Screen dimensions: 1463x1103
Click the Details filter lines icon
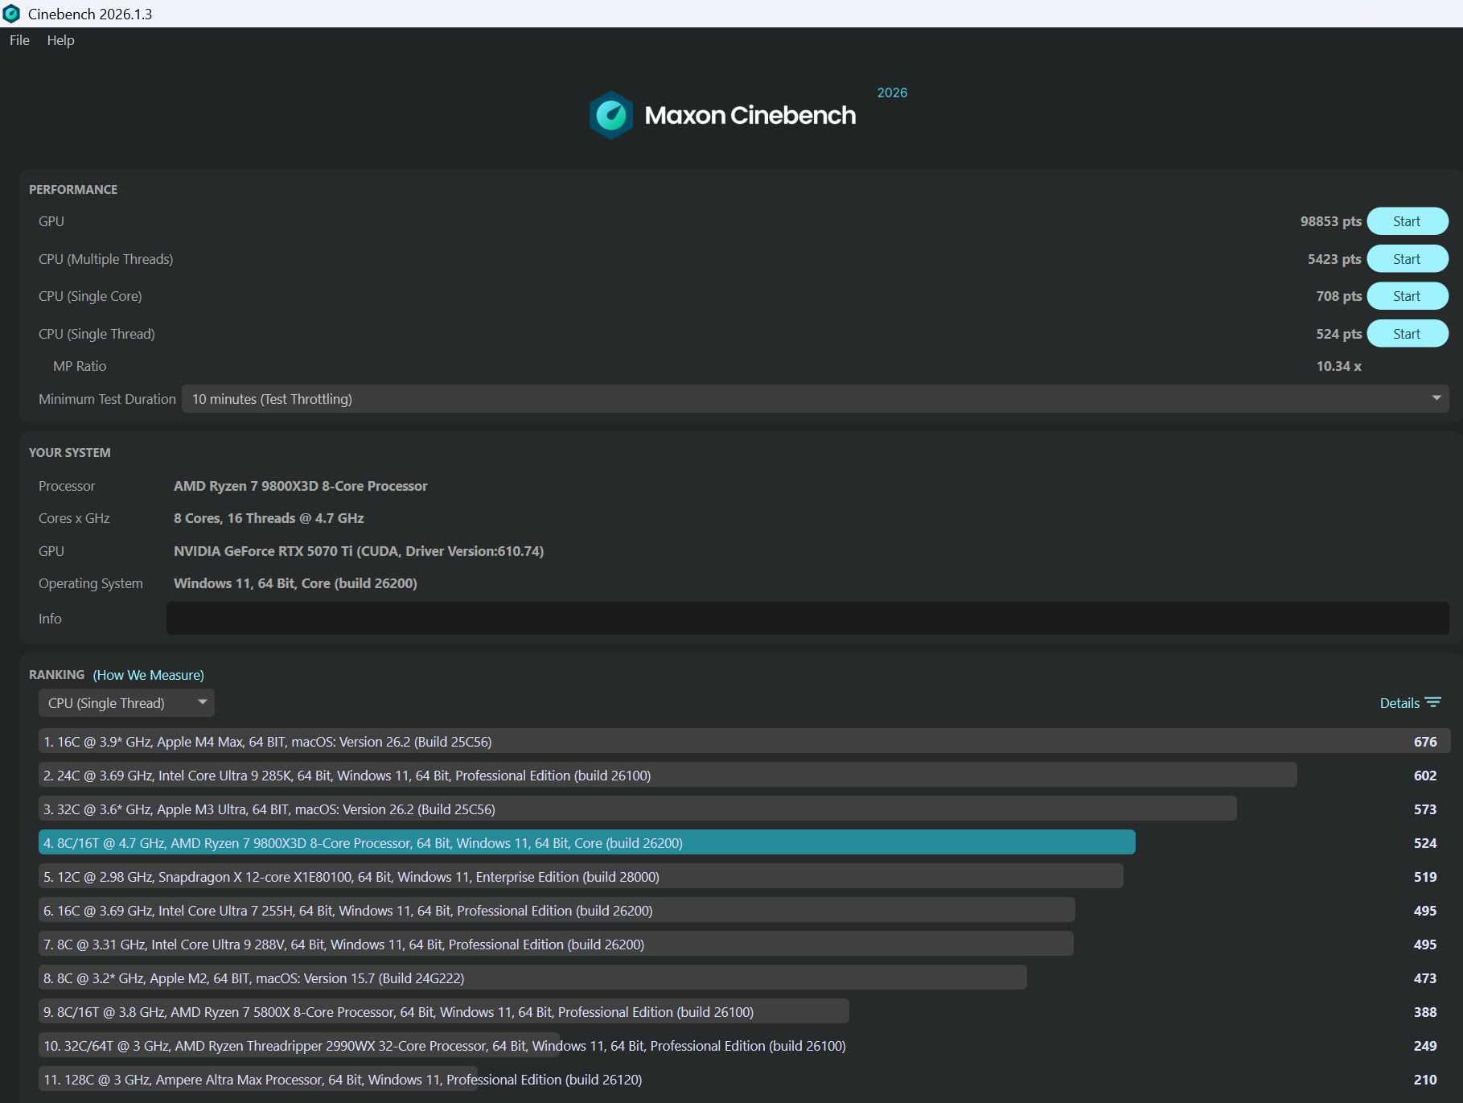tap(1433, 702)
